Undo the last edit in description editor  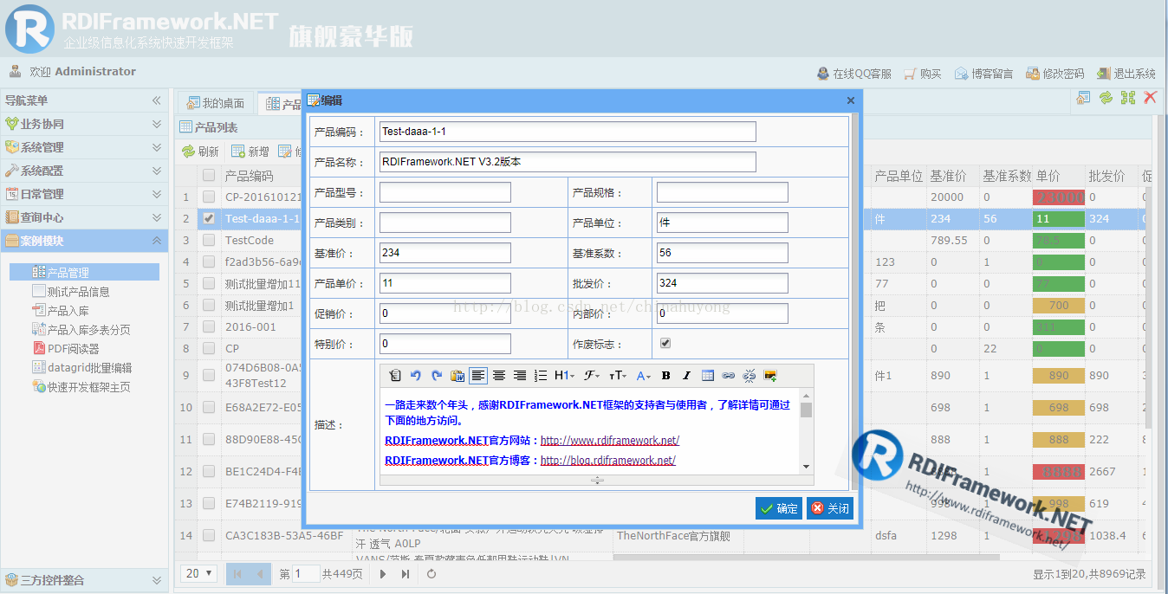click(416, 375)
